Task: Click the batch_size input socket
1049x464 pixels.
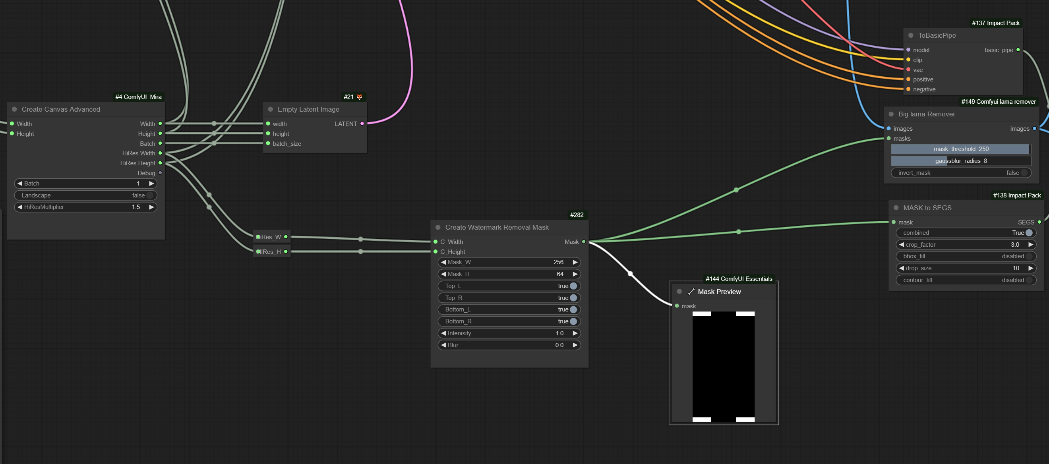Action: tap(268, 143)
